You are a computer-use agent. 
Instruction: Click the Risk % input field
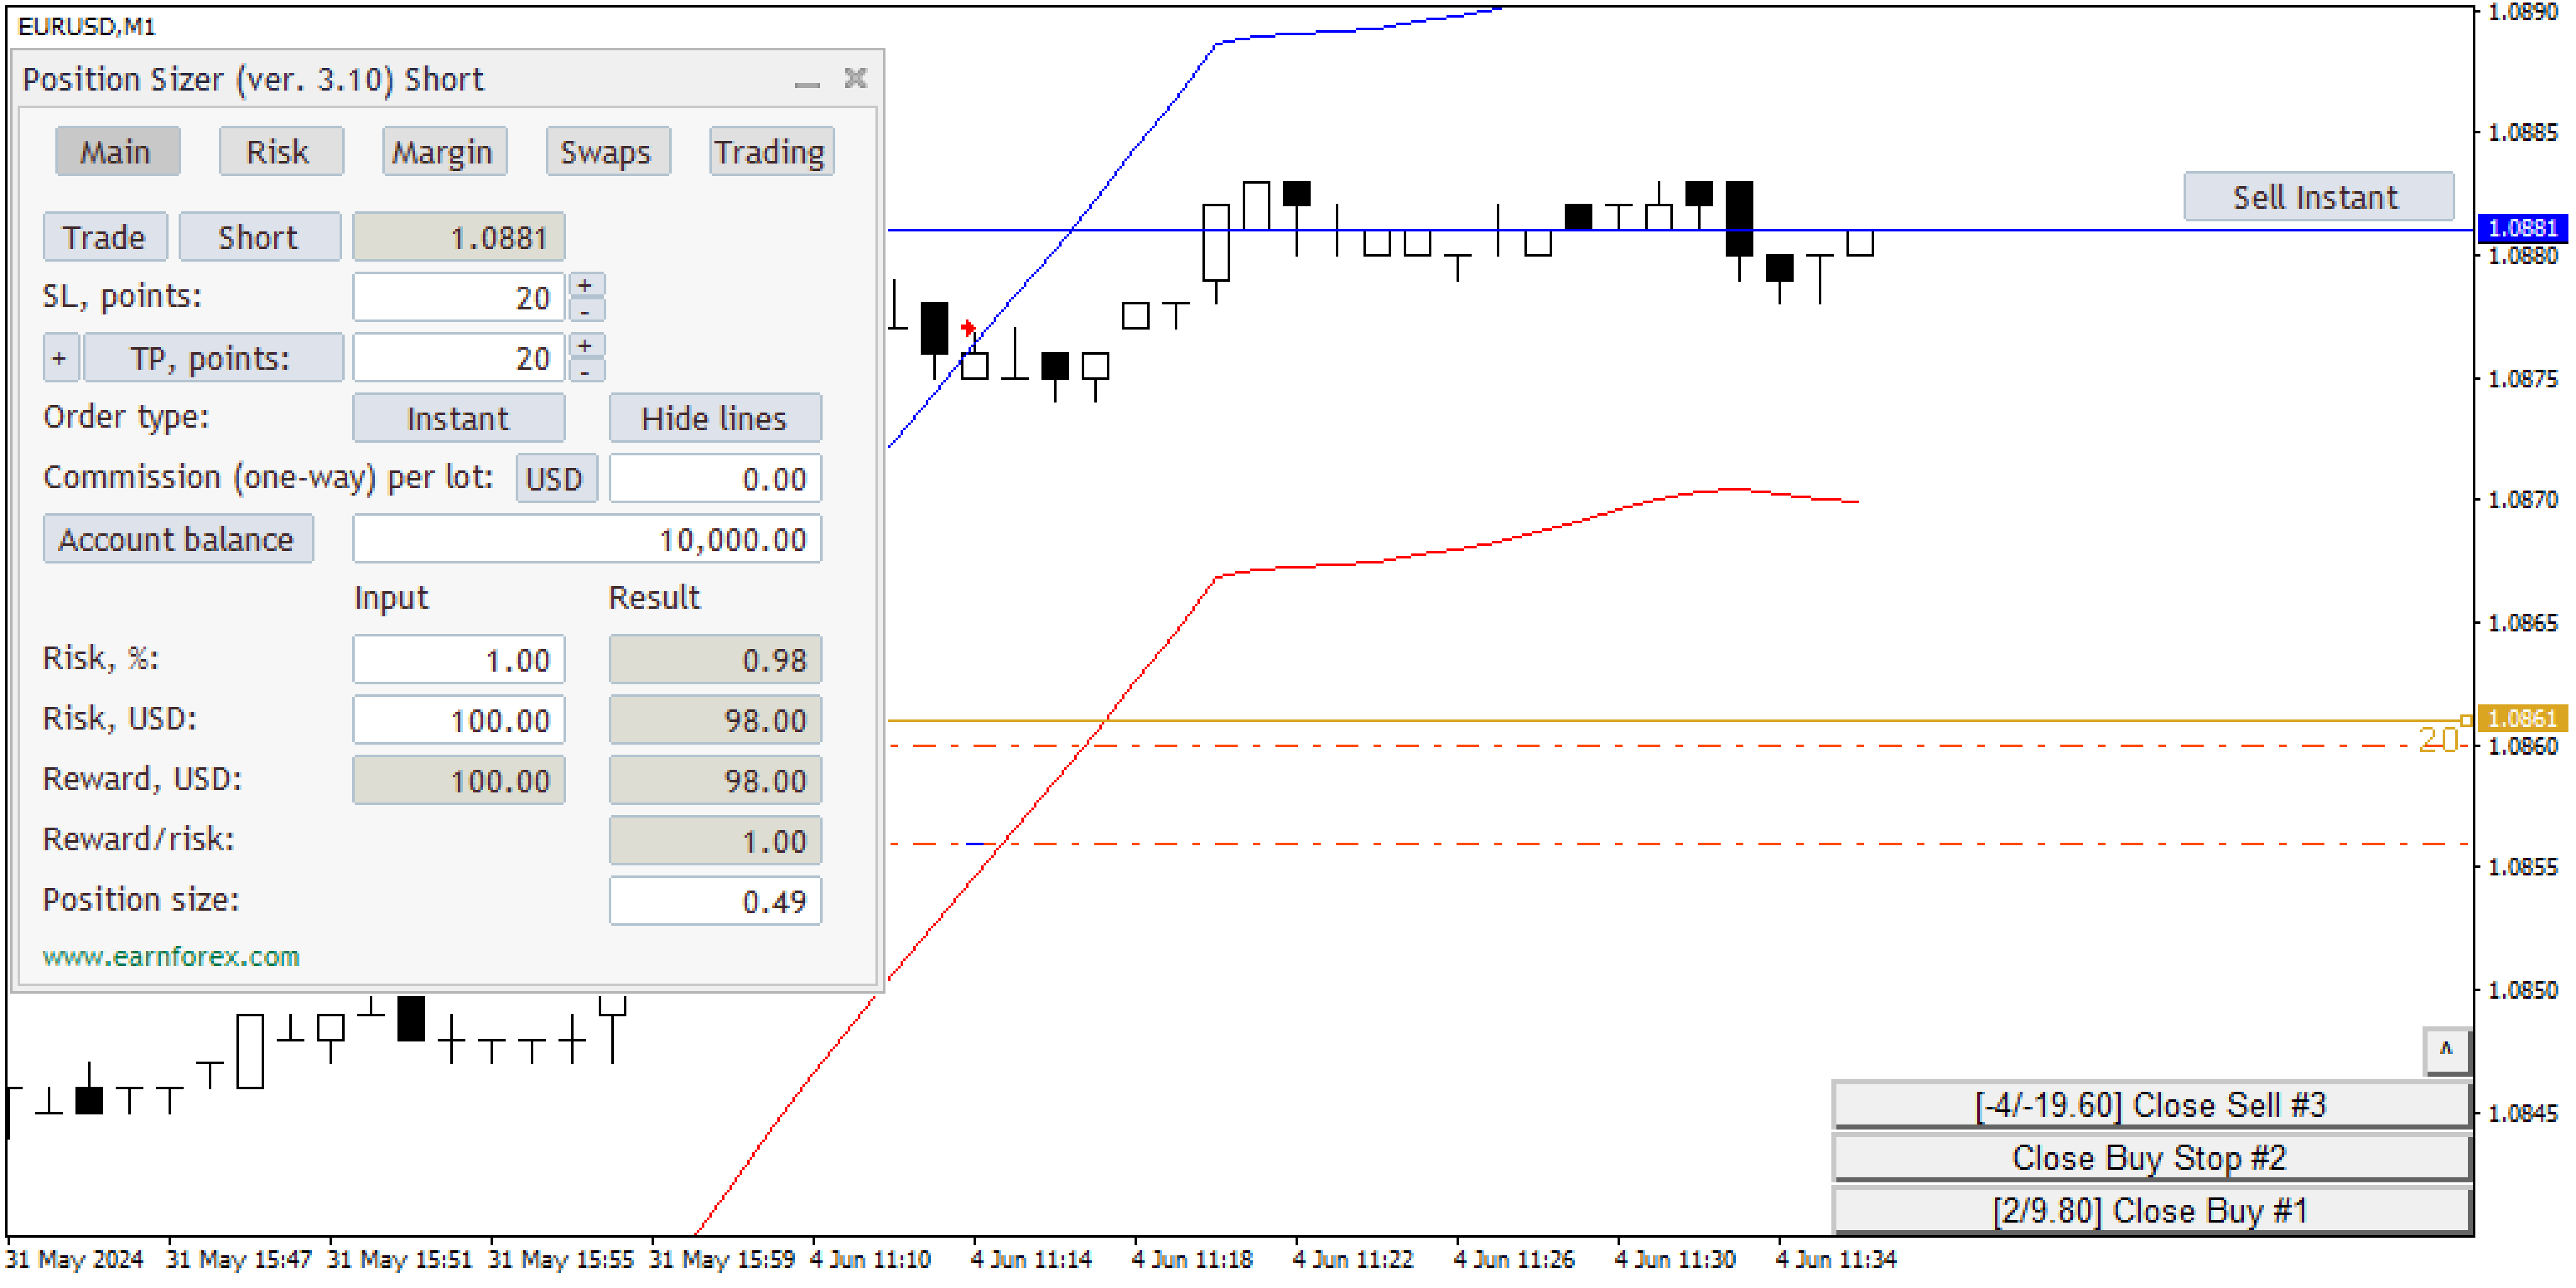point(458,660)
